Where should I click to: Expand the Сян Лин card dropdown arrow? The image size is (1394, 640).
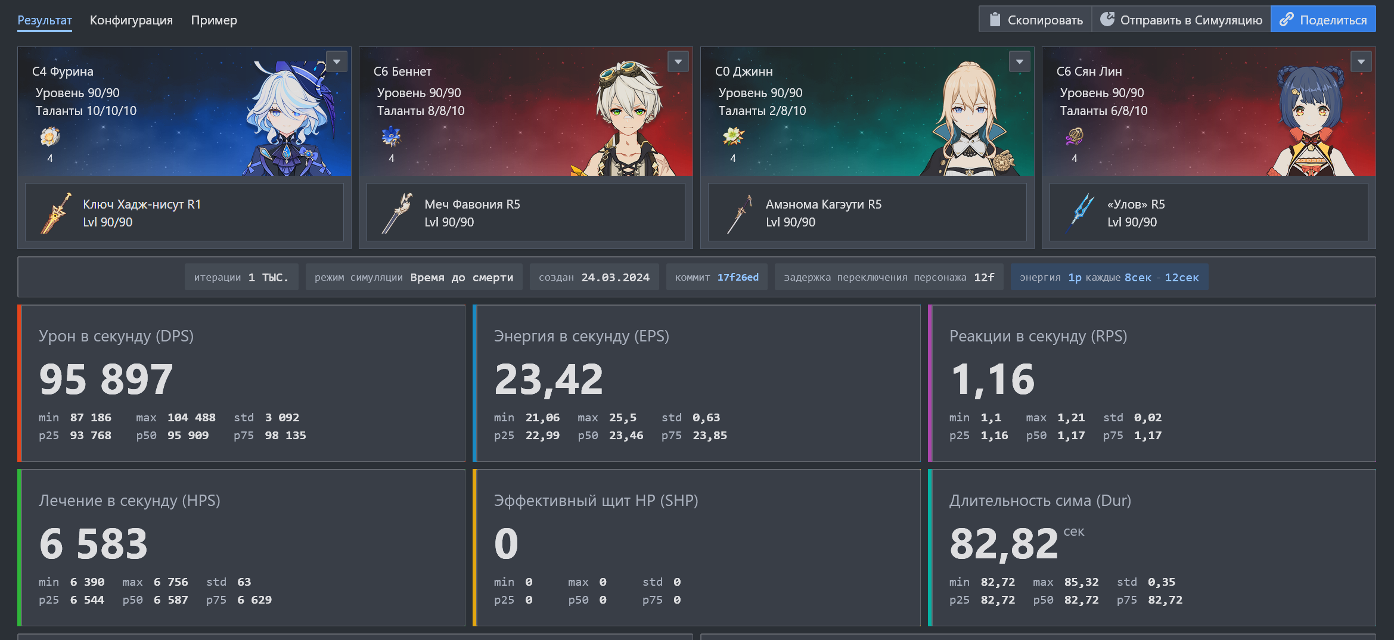[1361, 61]
